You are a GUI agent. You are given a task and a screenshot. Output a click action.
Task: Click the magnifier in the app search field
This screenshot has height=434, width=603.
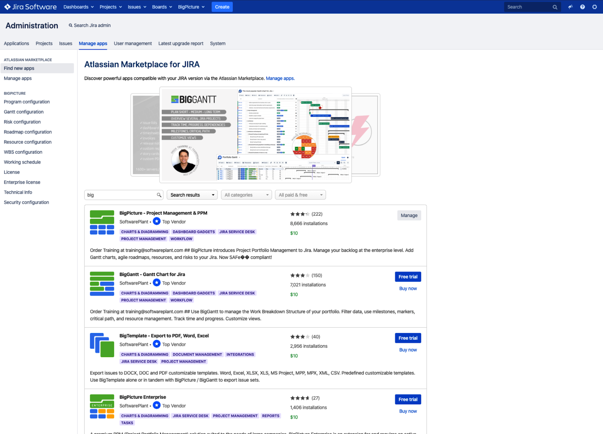tap(159, 195)
